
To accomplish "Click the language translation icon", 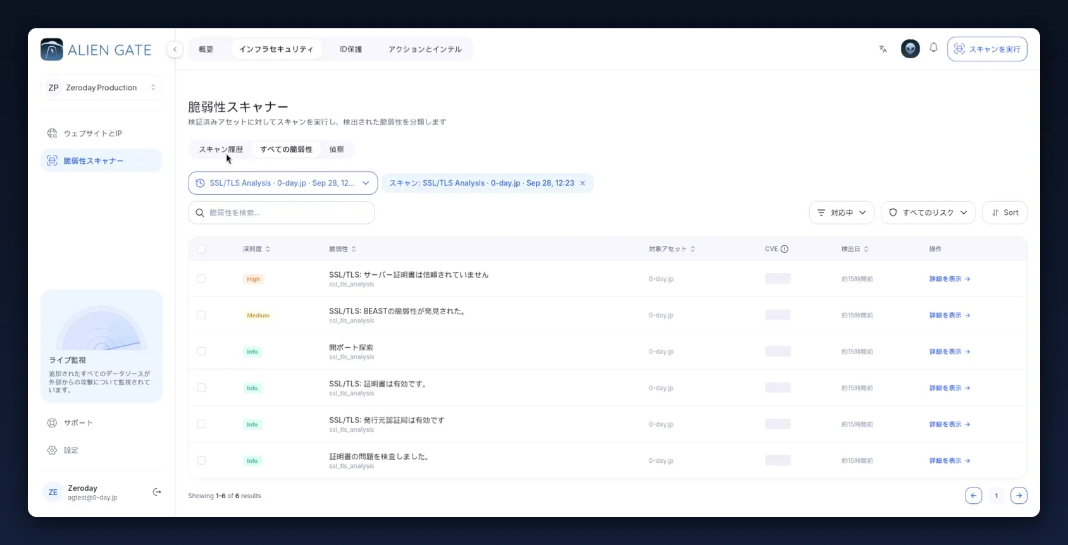I will [883, 49].
